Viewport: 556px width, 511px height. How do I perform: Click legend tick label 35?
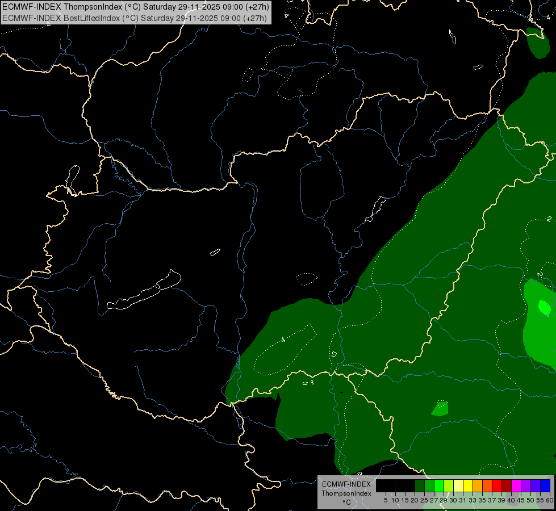482,500
